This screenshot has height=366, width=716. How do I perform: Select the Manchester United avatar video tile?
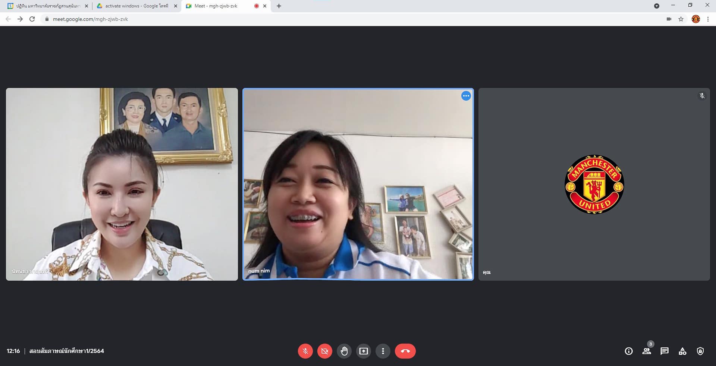(x=594, y=184)
